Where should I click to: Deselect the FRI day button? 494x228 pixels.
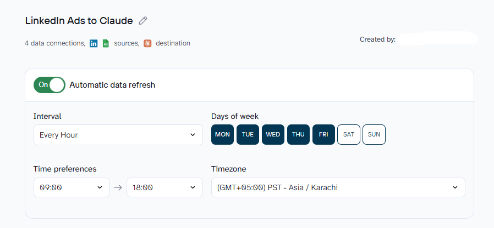323,134
